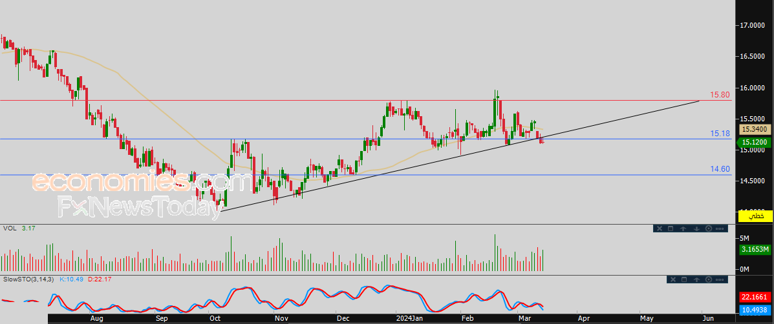
Task: Select the 15.18 support level label
Action: click(x=720, y=134)
